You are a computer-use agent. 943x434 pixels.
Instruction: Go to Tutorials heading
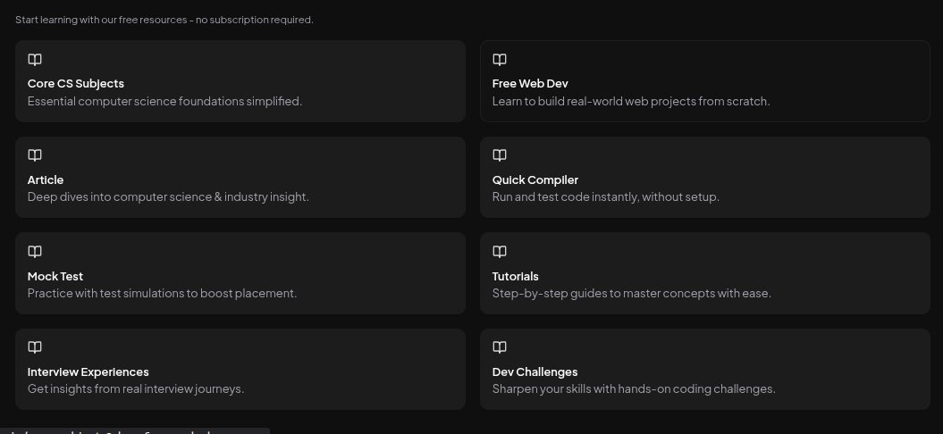(516, 276)
